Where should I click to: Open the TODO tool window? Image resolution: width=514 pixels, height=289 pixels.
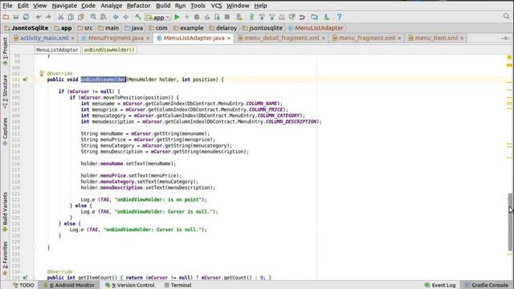click(23, 285)
